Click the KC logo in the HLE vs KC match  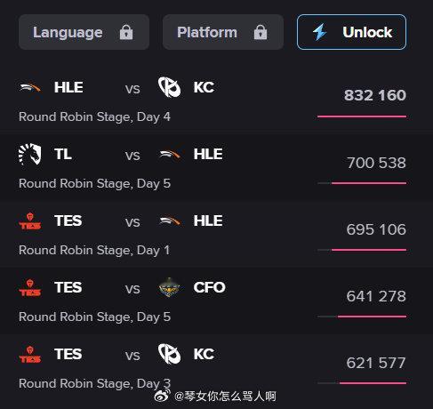point(170,87)
